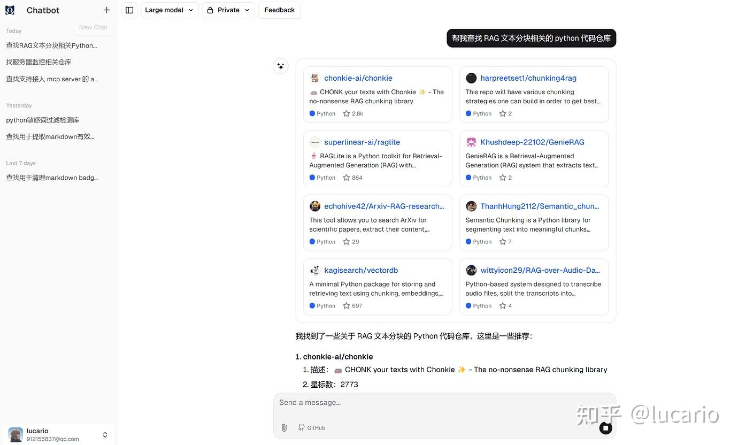Toggle the sidebar panel icon
This screenshot has width=738, height=445.
coord(129,10)
